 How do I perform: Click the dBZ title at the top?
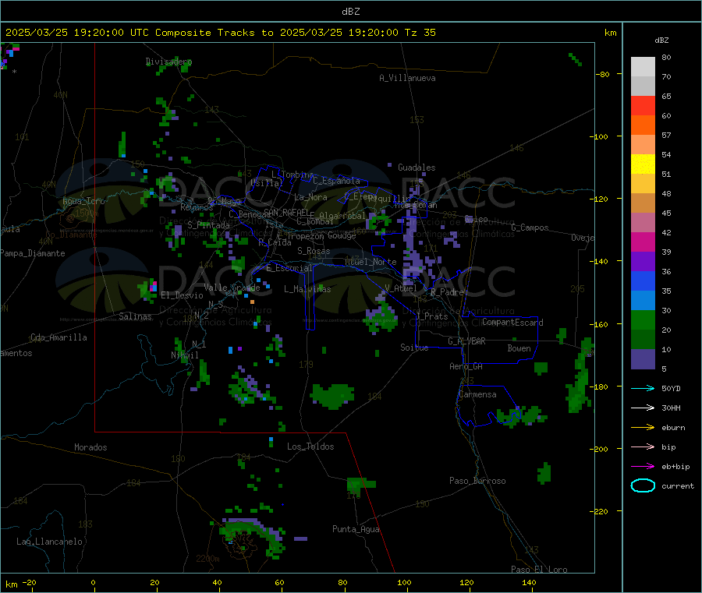pos(350,12)
